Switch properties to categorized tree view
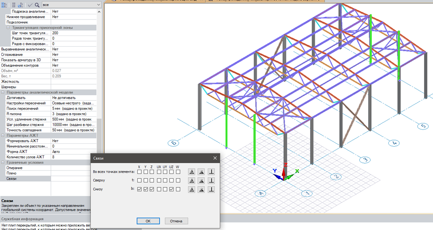Image resolution: width=433 pixels, height=230 pixels. point(4,5)
